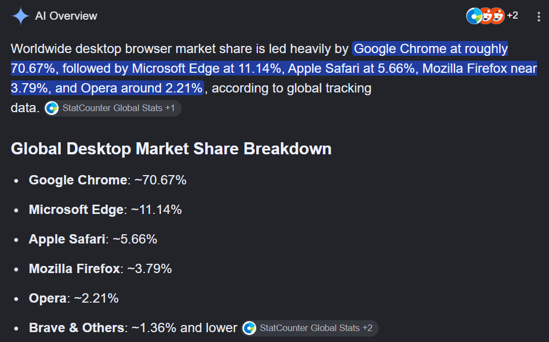549x342 pixels.
Task: Open the 'StatCounter Global Stats +1' source chip
Action: click(113, 108)
